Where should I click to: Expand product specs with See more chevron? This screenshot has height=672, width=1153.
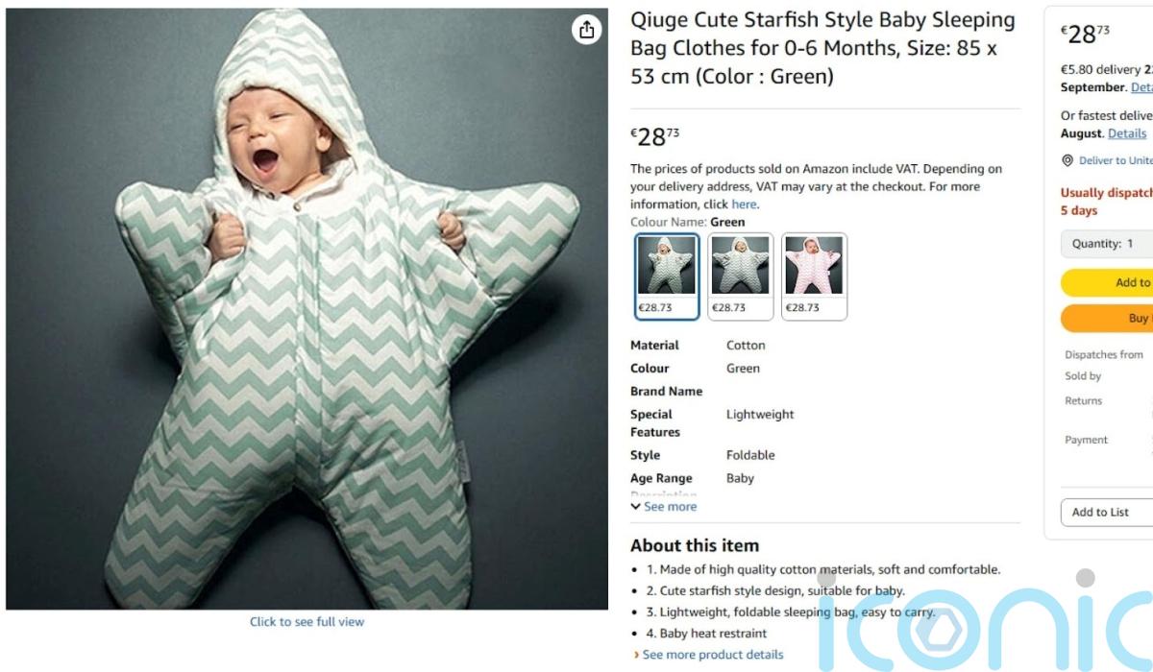click(x=636, y=507)
